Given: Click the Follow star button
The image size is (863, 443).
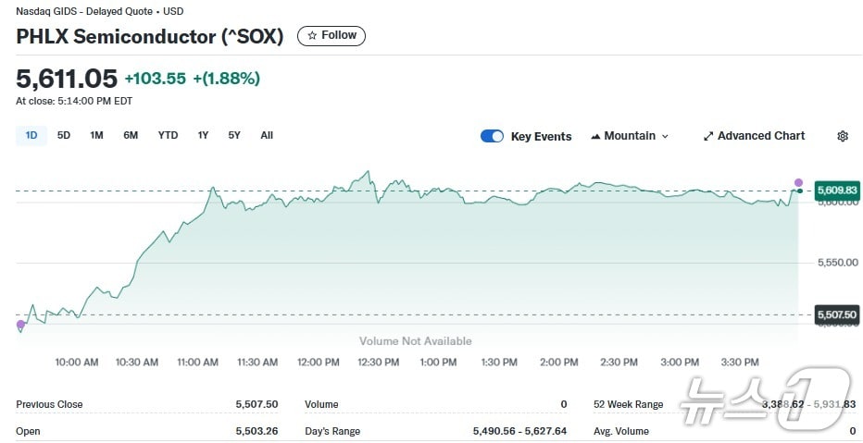Looking at the screenshot, I should coord(331,36).
